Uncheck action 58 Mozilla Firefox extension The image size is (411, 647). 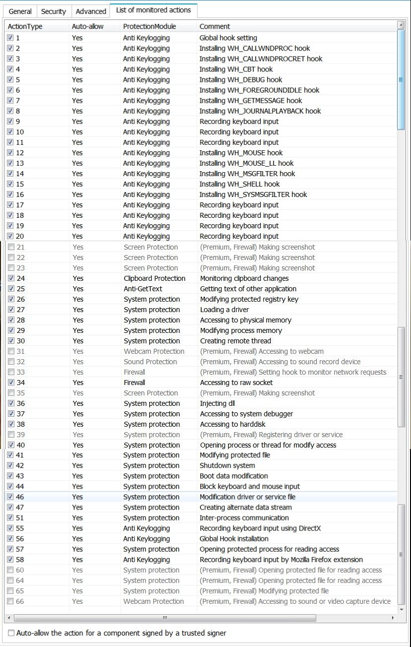click(10, 560)
